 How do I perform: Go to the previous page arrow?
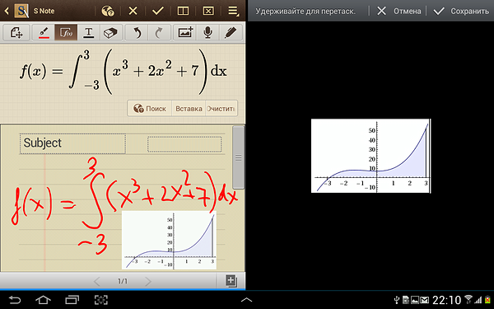(x=97, y=281)
